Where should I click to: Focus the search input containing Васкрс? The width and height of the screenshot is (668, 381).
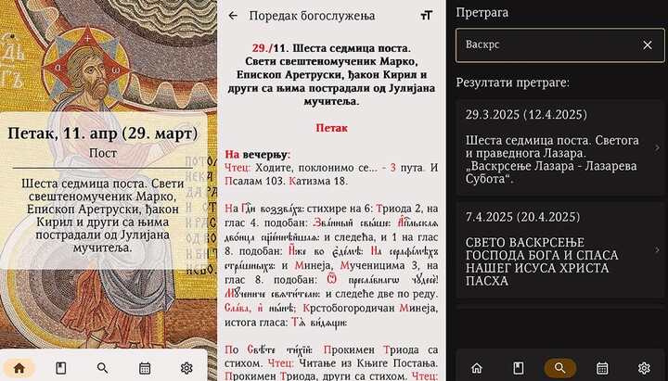pos(559,45)
